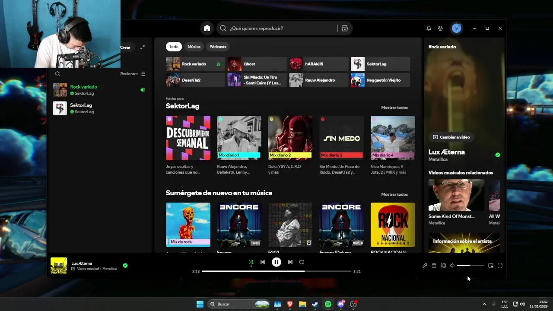
Task: Pause the current song
Action: 276,262
